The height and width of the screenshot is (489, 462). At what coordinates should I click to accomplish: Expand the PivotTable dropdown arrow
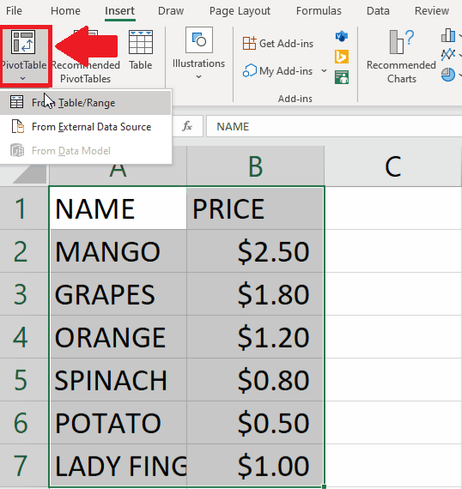point(22,79)
